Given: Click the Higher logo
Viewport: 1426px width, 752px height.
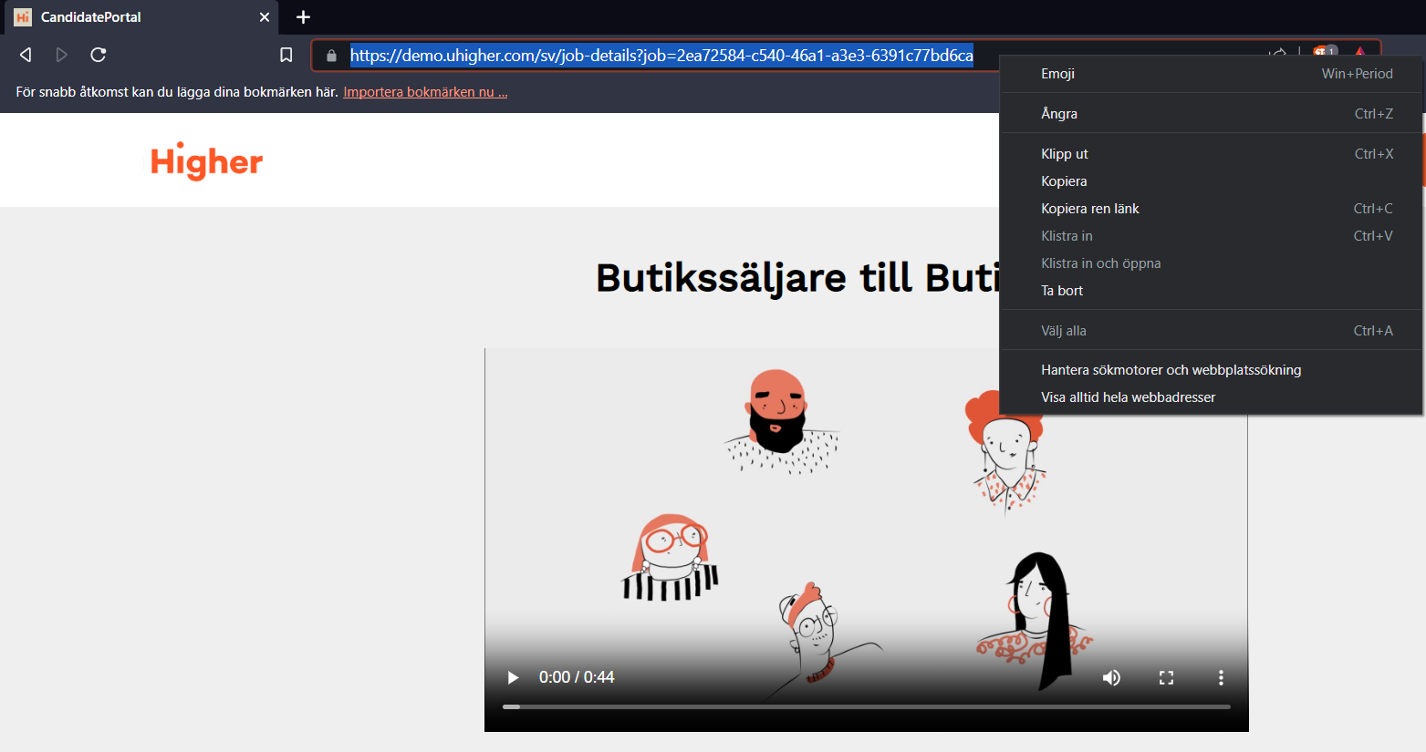Looking at the screenshot, I should coord(207,161).
